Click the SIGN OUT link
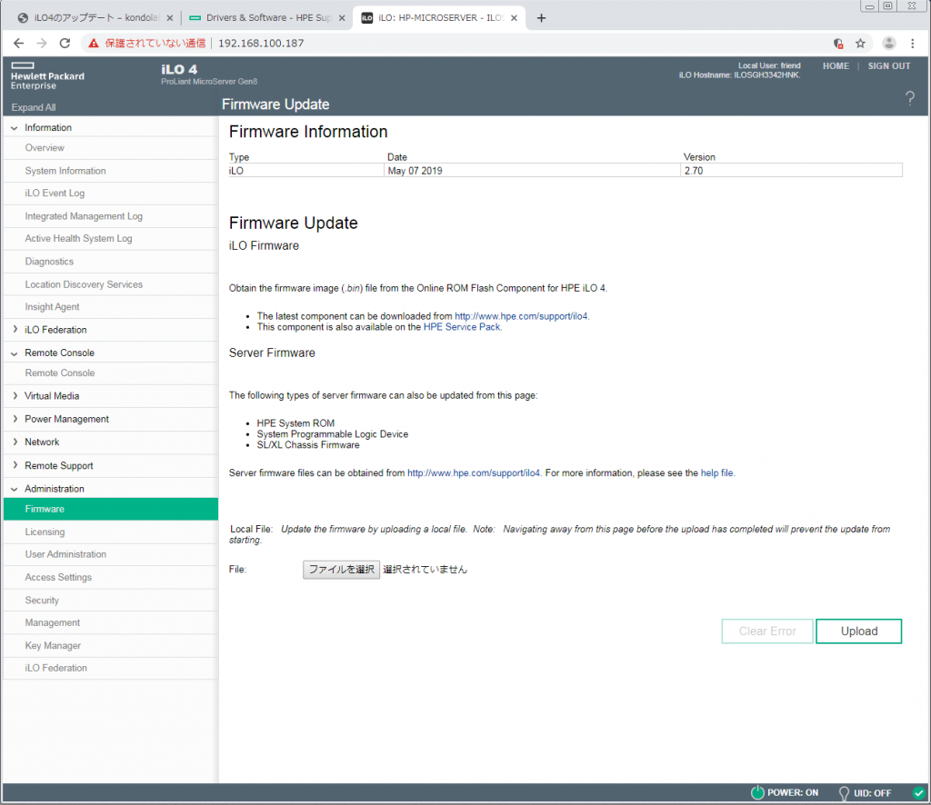 [x=888, y=66]
